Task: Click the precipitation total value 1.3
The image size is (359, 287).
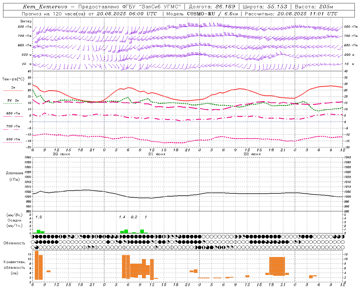Action: 38,217
